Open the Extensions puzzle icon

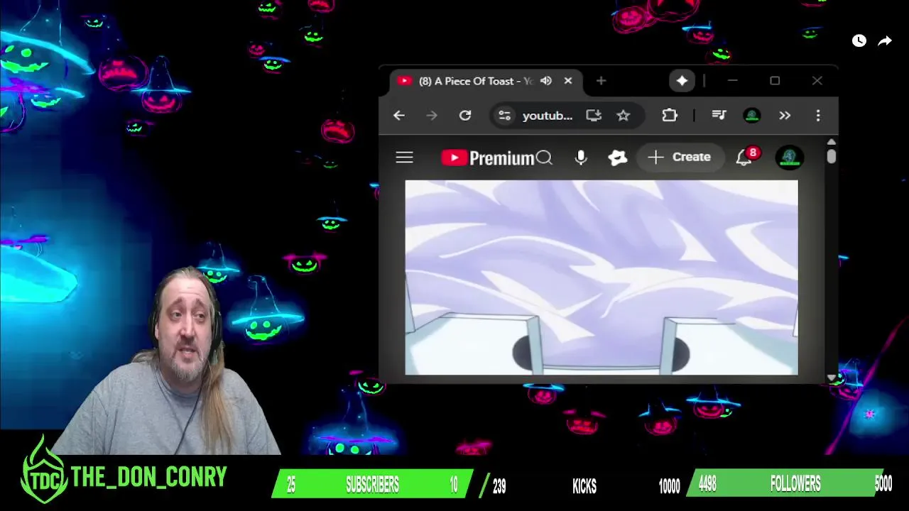pos(670,116)
